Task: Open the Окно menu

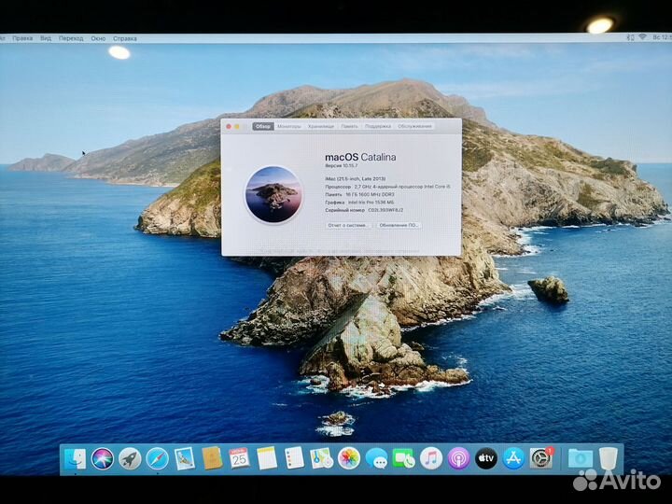Action: coord(98,38)
